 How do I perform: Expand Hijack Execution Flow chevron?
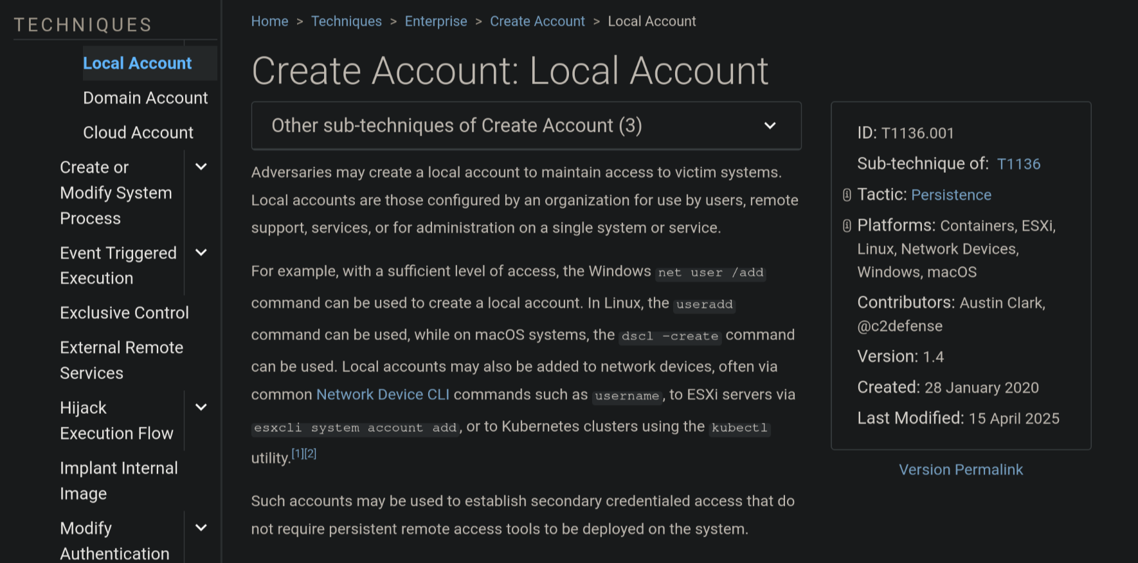pyautogui.click(x=201, y=407)
